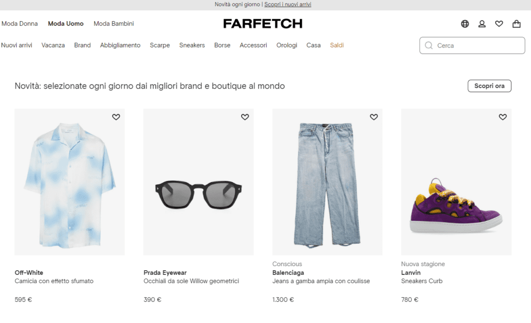Open the Sneakers category menu
The image size is (531, 323).
[x=192, y=46]
